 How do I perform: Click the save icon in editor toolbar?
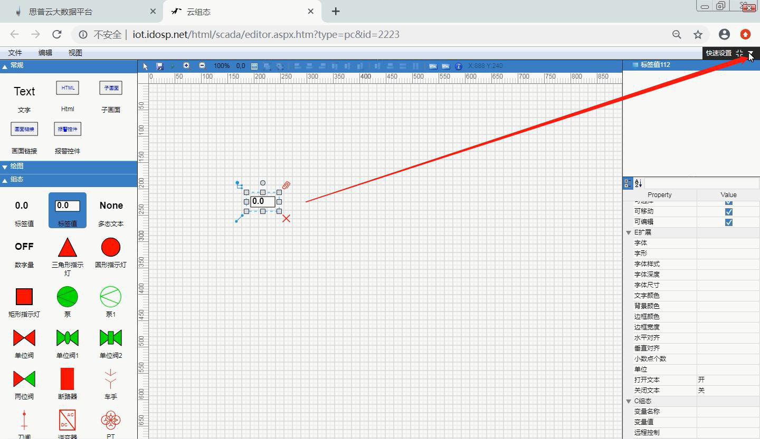tap(160, 66)
